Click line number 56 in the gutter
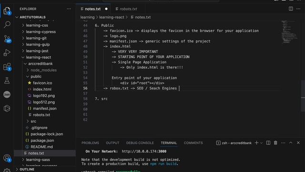This screenshot has height=172, width=305. tap(85, 88)
